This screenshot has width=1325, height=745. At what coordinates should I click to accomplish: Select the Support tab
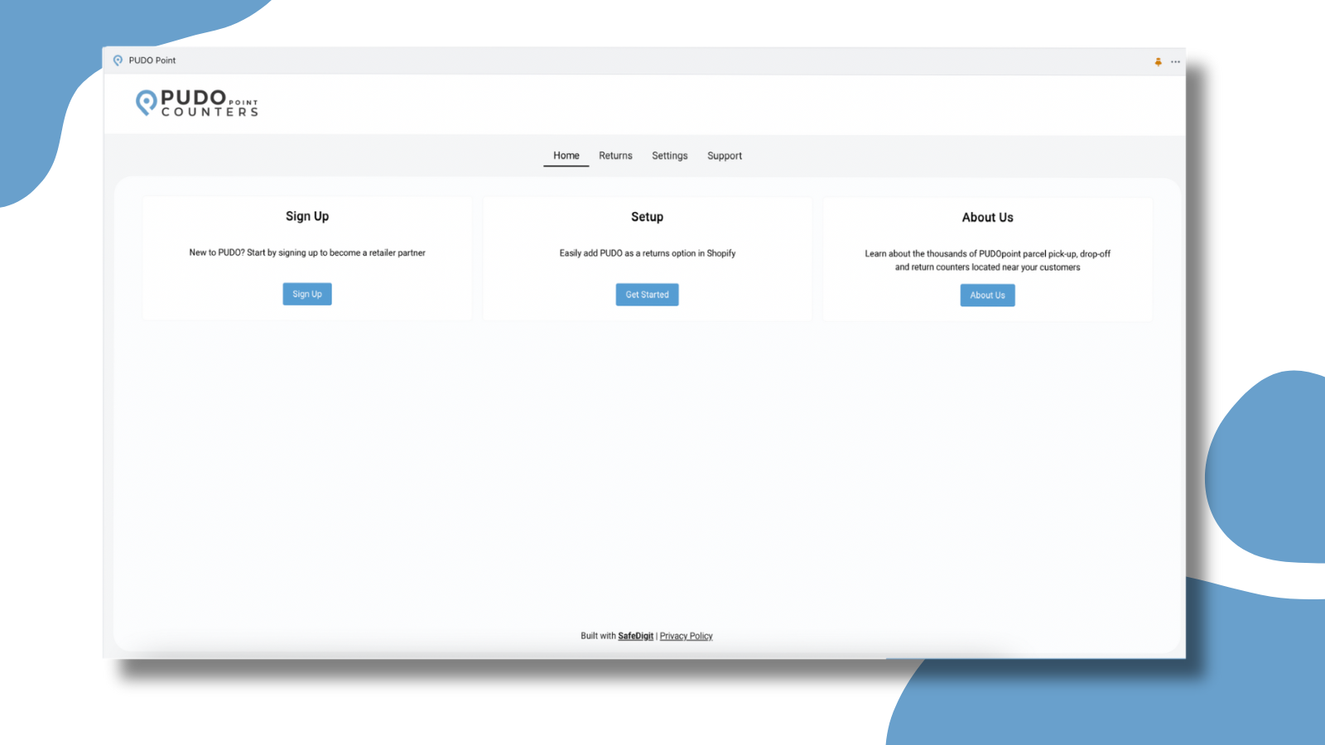point(725,156)
